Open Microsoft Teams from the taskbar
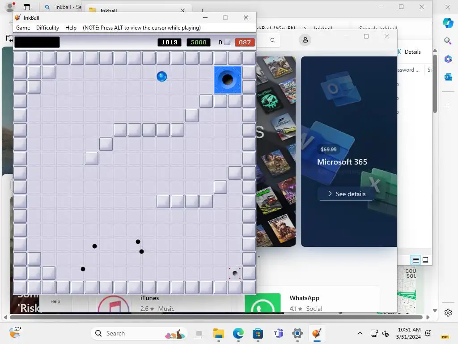Image resolution: width=458 pixels, height=344 pixels. pos(278,333)
